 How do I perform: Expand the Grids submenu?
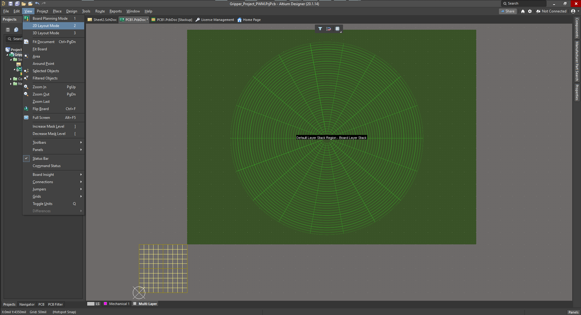click(53, 196)
